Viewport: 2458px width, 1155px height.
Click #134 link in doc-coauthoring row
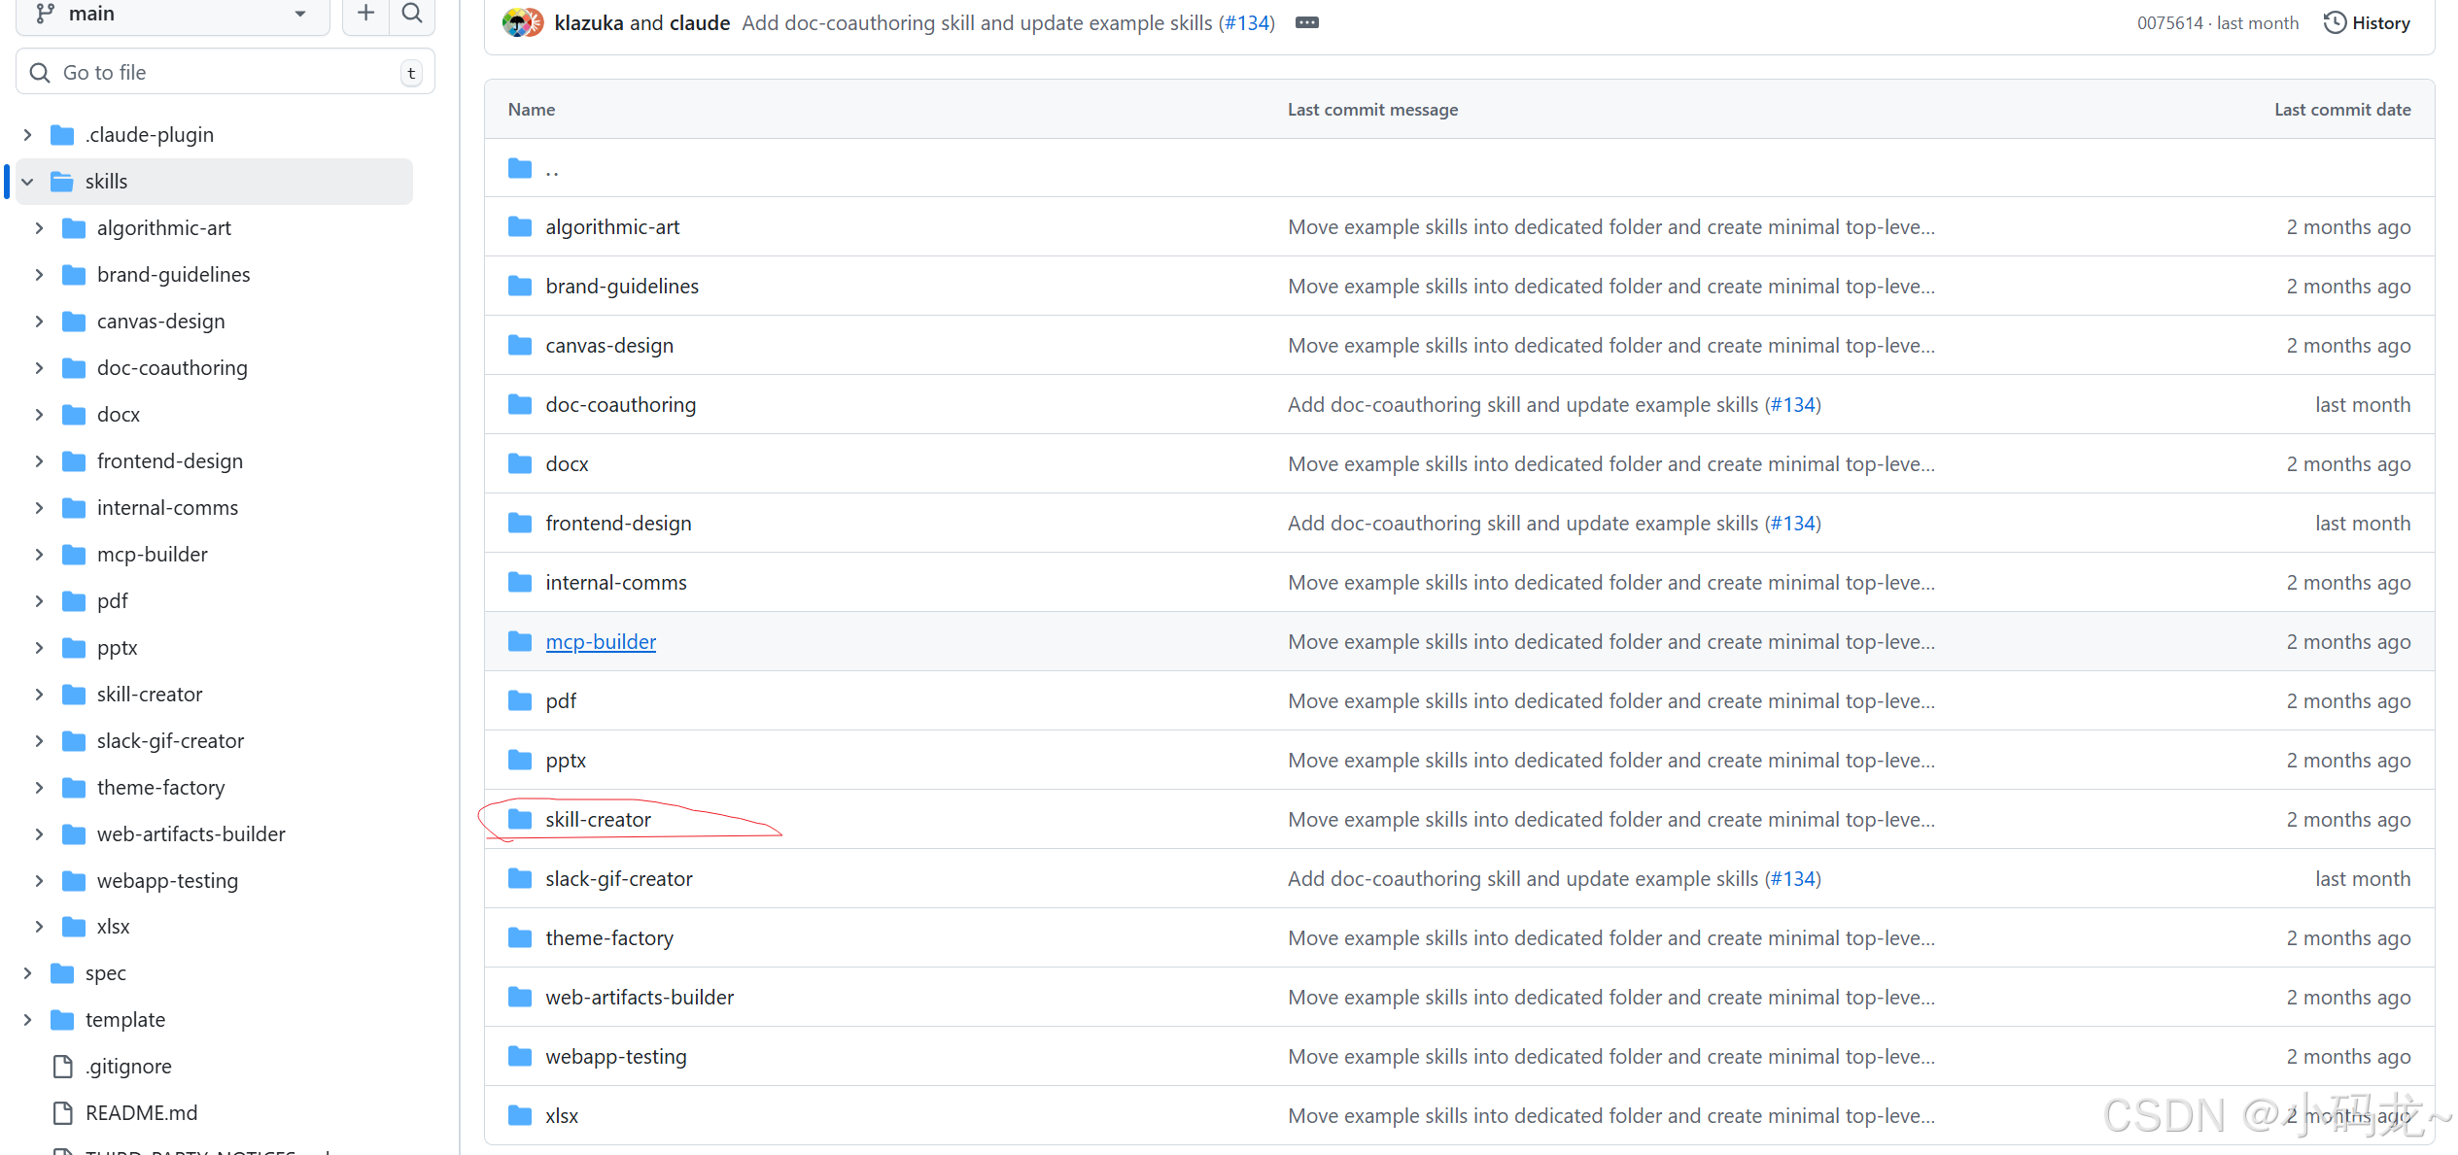coord(1792,405)
